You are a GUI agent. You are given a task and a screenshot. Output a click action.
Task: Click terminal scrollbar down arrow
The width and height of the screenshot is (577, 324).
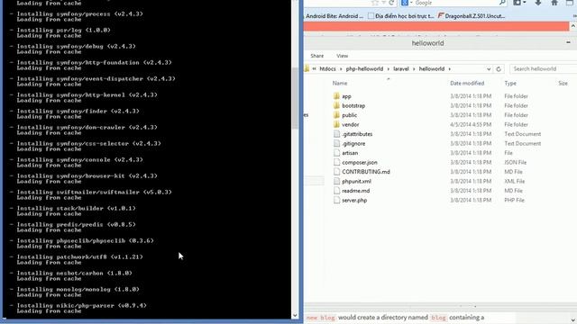point(295,316)
